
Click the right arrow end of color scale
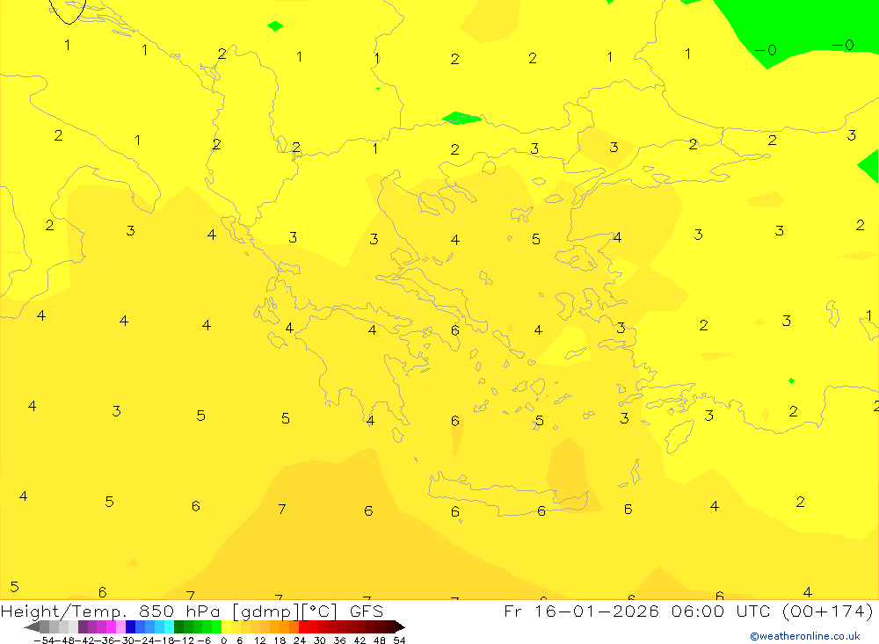(400, 626)
